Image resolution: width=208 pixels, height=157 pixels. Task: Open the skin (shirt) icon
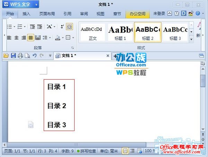pos(176,14)
